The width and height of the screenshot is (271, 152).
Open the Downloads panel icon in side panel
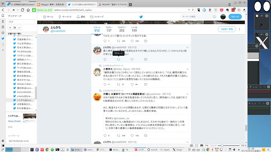point(3,22)
